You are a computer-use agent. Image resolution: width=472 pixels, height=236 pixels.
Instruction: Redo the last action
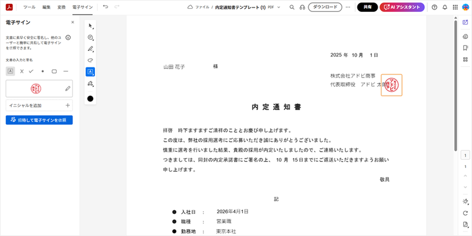point(117,7)
